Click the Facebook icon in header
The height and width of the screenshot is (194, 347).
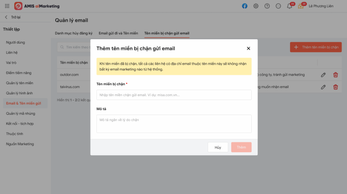245,6
